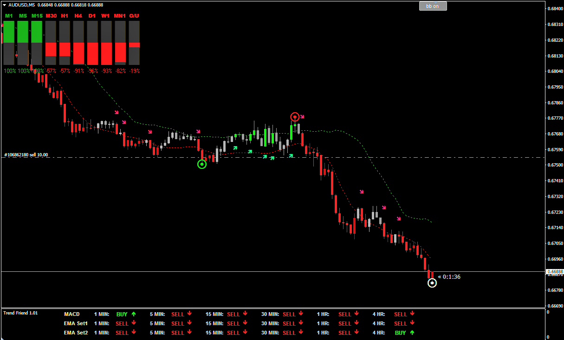Viewport: 564px width, 340px height.
Task: Select the M30 timeframe label
Action: tap(51, 16)
